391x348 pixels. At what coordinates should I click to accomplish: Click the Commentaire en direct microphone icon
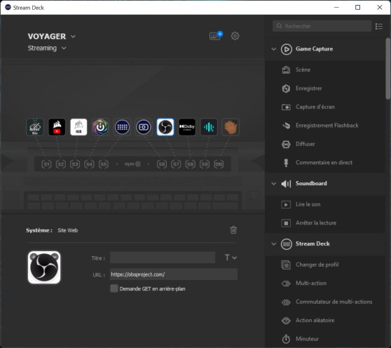pos(286,163)
